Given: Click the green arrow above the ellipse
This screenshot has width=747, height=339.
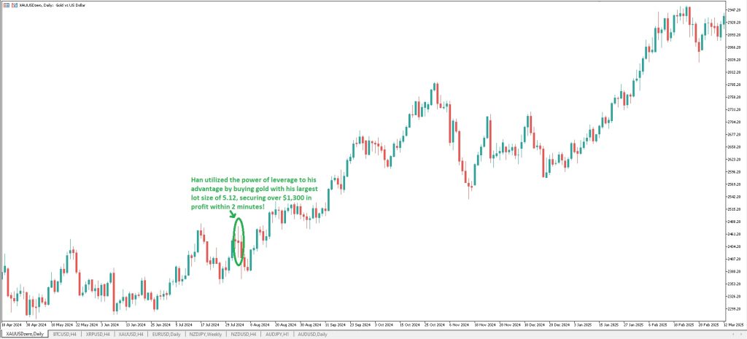Looking at the screenshot, I should coord(232,214).
